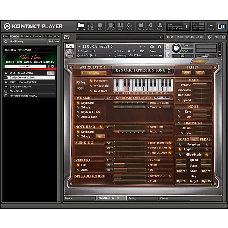Enable Polyphon legato mode

click(x=180, y=144)
